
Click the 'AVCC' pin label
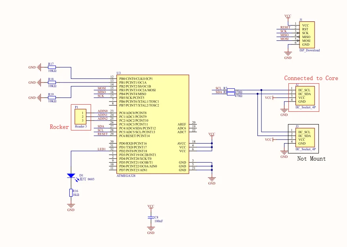click(x=181, y=144)
